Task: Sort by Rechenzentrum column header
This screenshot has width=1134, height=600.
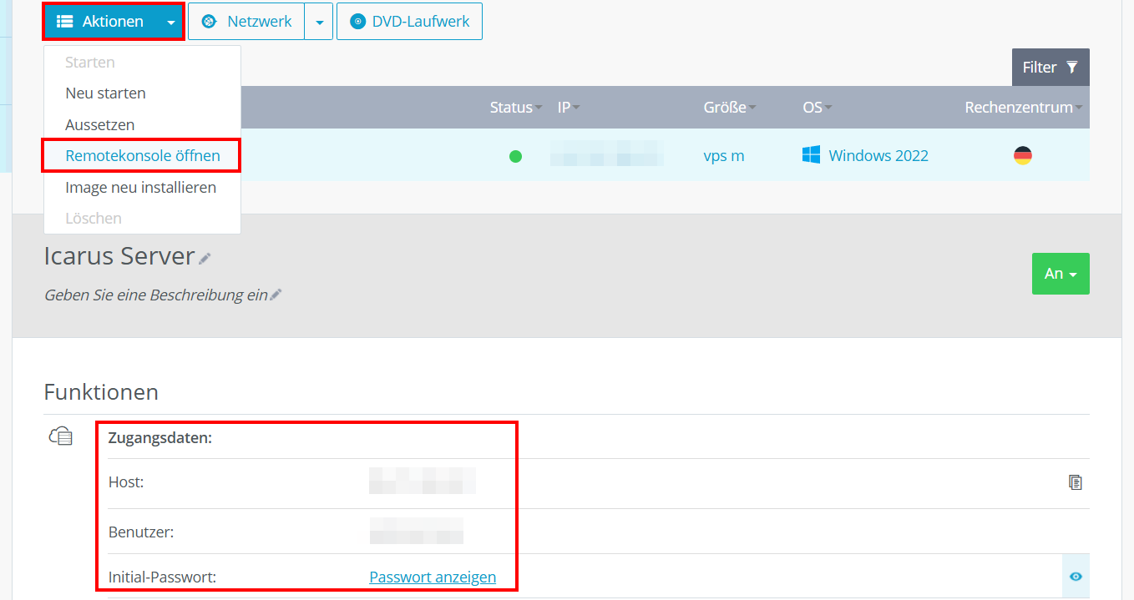Action: (x=1024, y=108)
